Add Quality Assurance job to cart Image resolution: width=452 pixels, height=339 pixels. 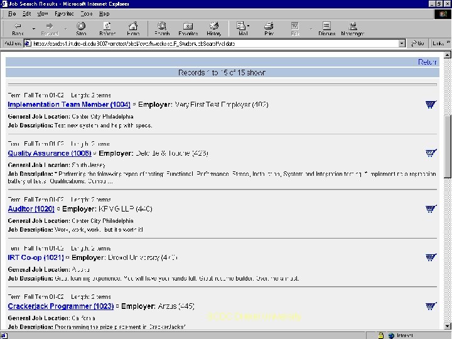point(431,153)
